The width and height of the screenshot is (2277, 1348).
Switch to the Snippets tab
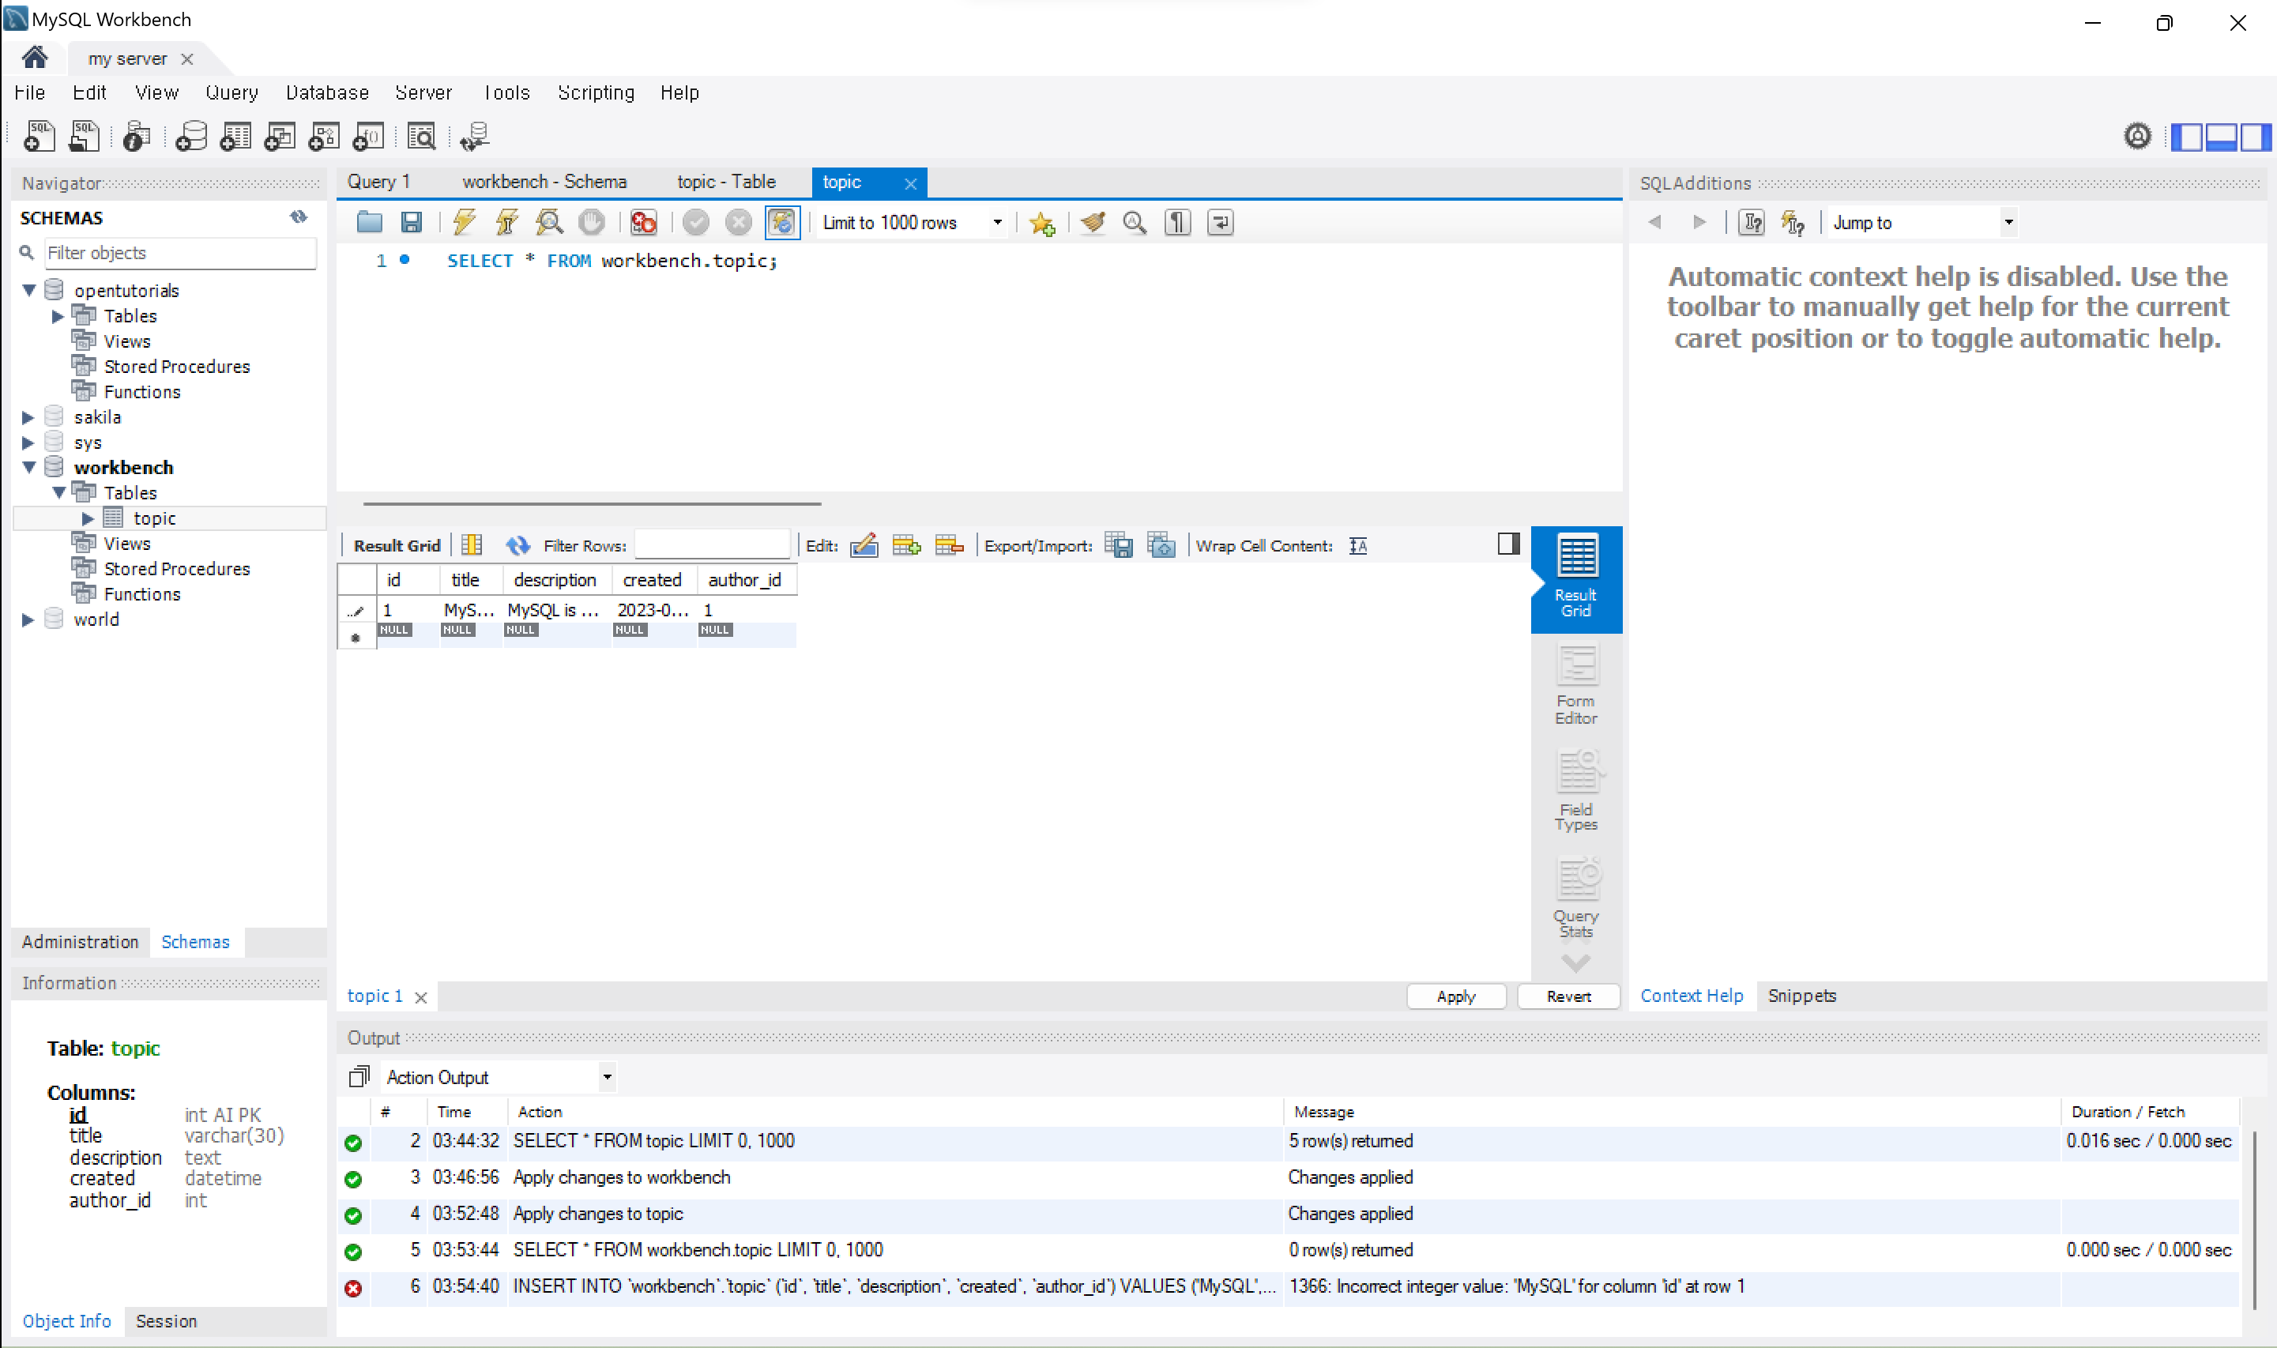pyautogui.click(x=1802, y=996)
